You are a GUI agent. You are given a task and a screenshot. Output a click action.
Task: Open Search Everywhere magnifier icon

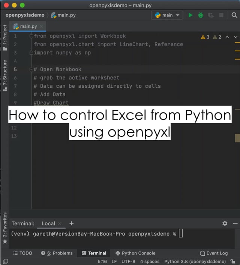pos(234,15)
